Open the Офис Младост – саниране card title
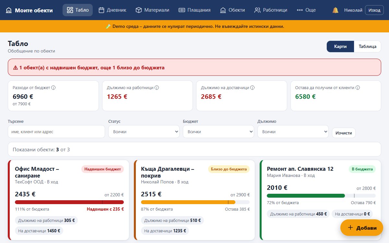The width and height of the screenshot is (389, 243). [x=37, y=172]
